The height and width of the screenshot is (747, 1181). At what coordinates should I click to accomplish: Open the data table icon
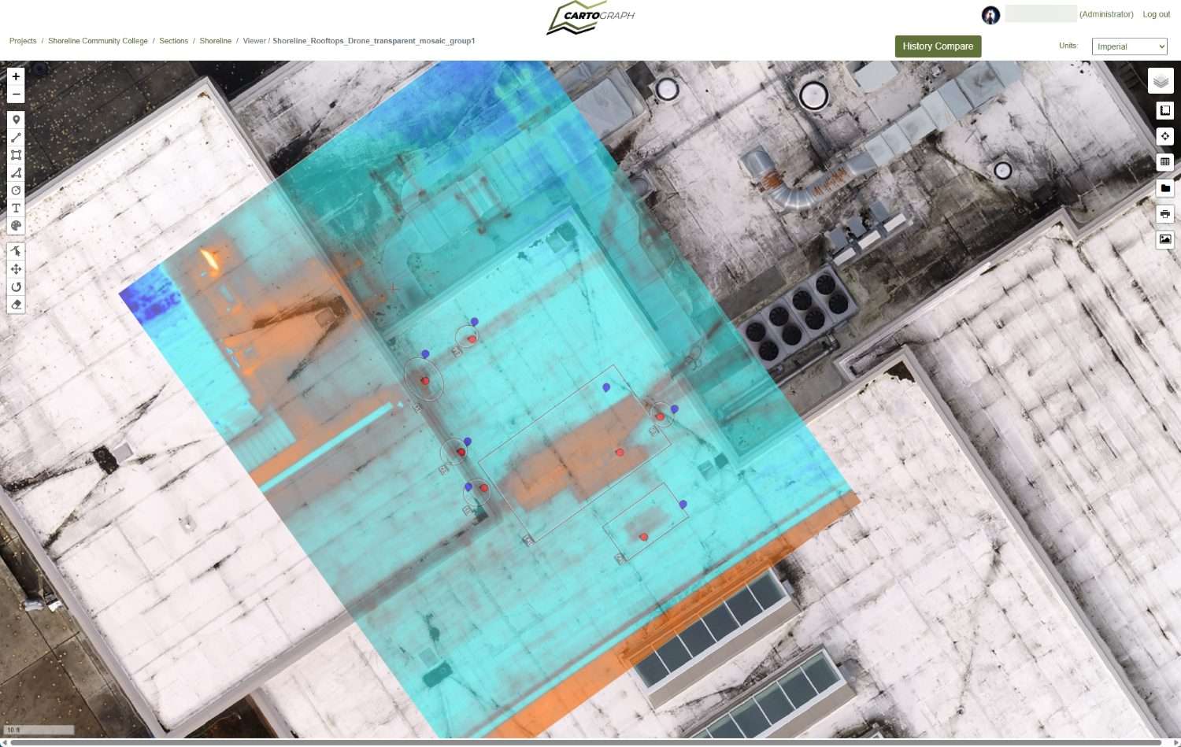click(x=1165, y=162)
